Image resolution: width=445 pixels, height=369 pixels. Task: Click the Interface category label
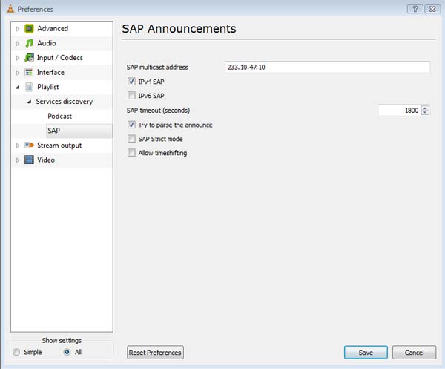pos(50,73)
